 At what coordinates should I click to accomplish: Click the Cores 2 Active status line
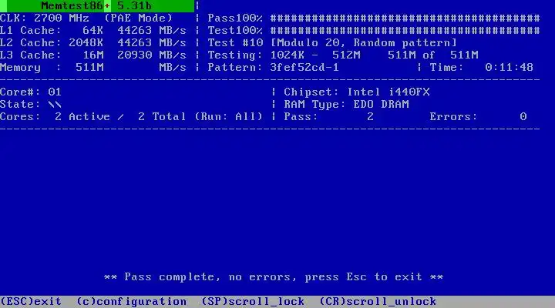point(131,117)
